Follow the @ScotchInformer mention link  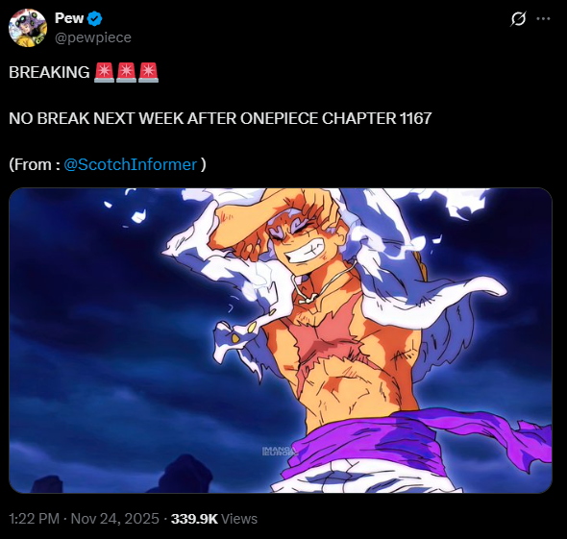pyautogui.click(x=130, y=164)
